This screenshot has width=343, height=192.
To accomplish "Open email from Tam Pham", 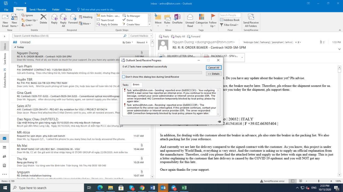I will coord(80,70).
